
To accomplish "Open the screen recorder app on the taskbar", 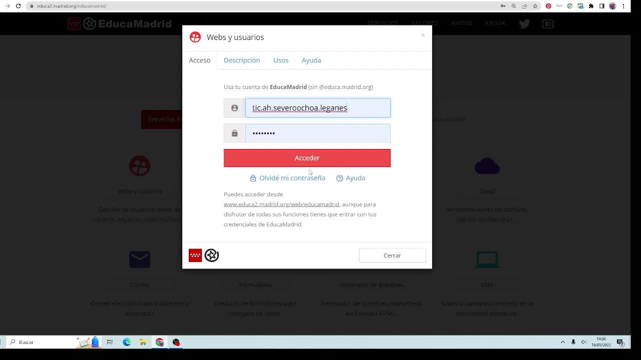I will 176,342.
